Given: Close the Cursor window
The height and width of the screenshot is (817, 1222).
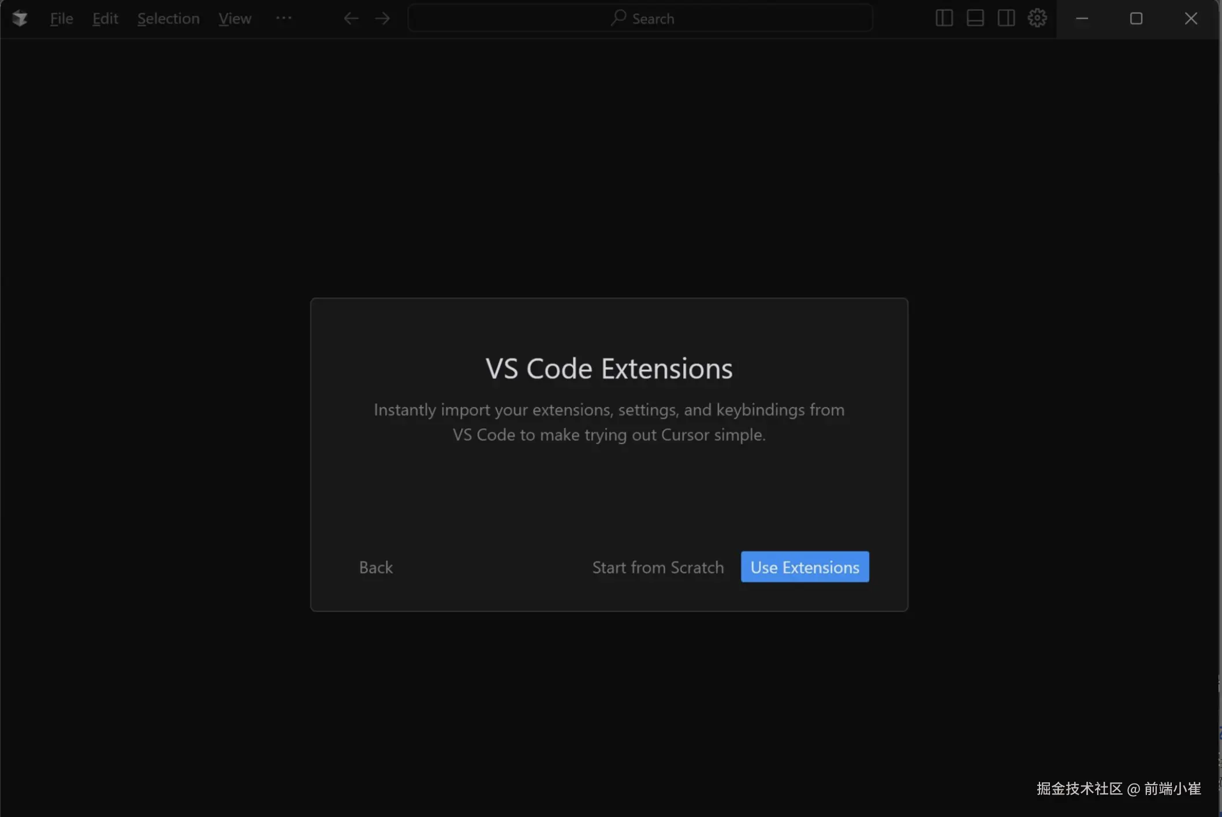Looking at the screenshot, I should 1191,18.
